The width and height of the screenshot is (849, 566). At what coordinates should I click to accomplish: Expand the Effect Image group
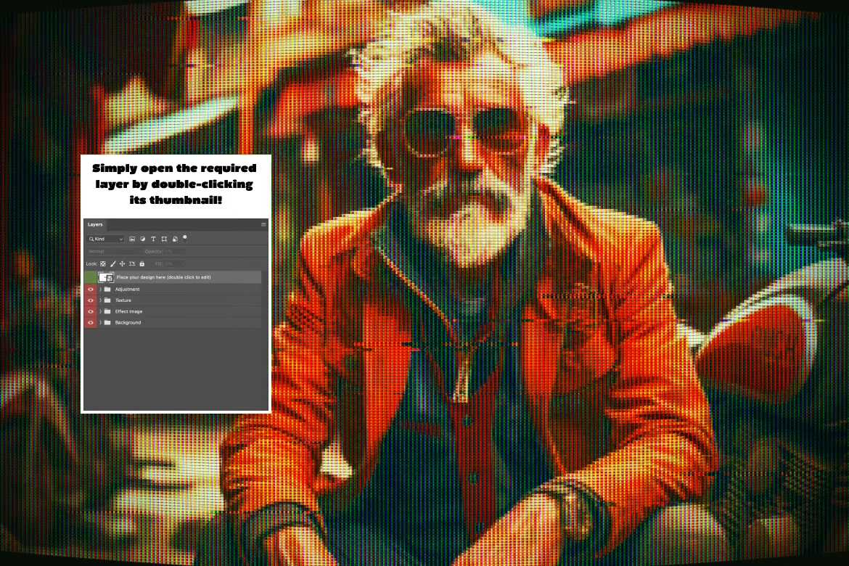pyautogui.click(x=102, y=311)
